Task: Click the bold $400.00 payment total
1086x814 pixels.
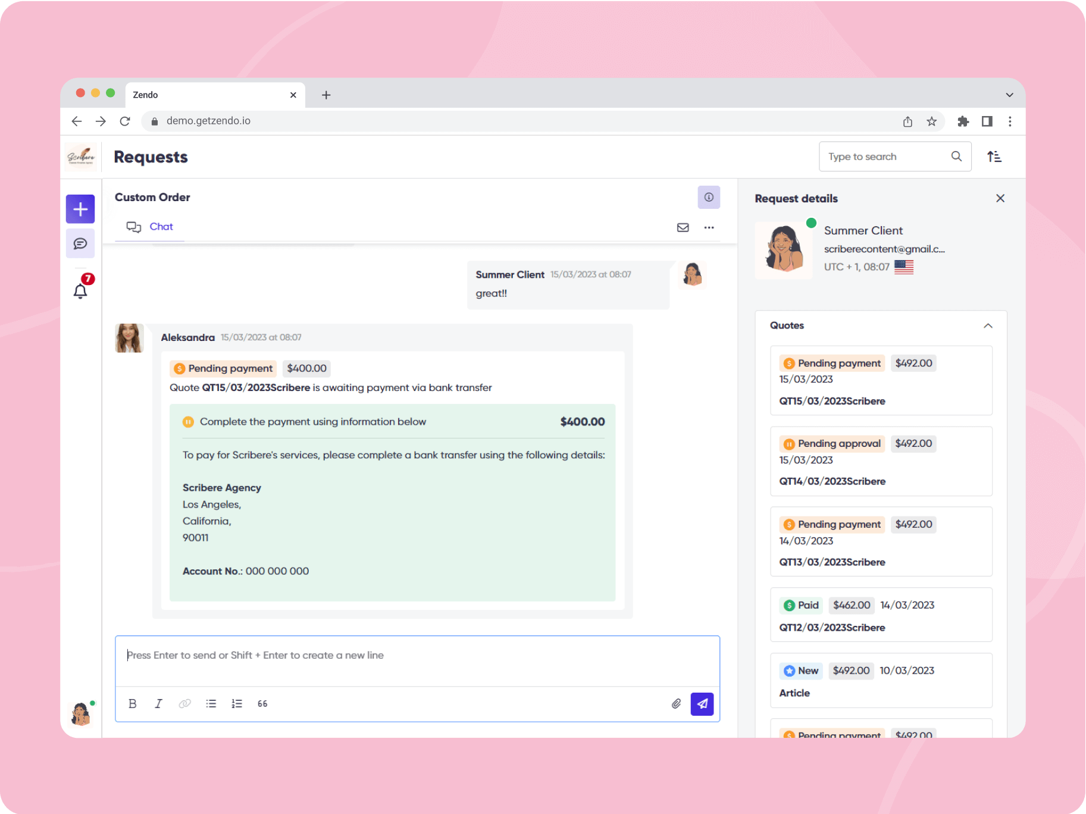Action: click(x=583, y=422)
